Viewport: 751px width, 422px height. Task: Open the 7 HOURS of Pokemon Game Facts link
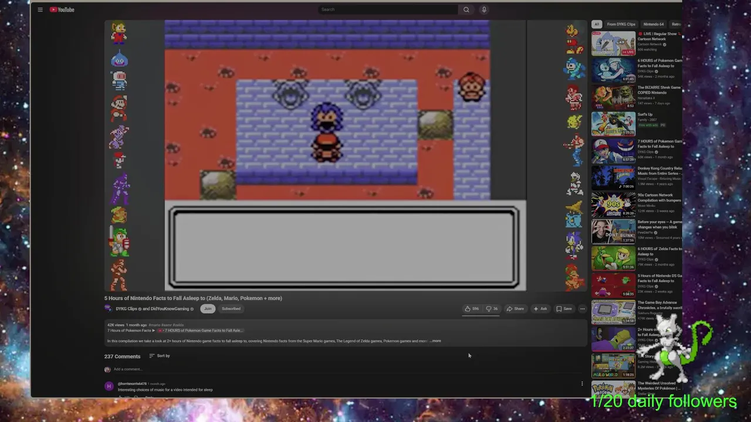199,331
